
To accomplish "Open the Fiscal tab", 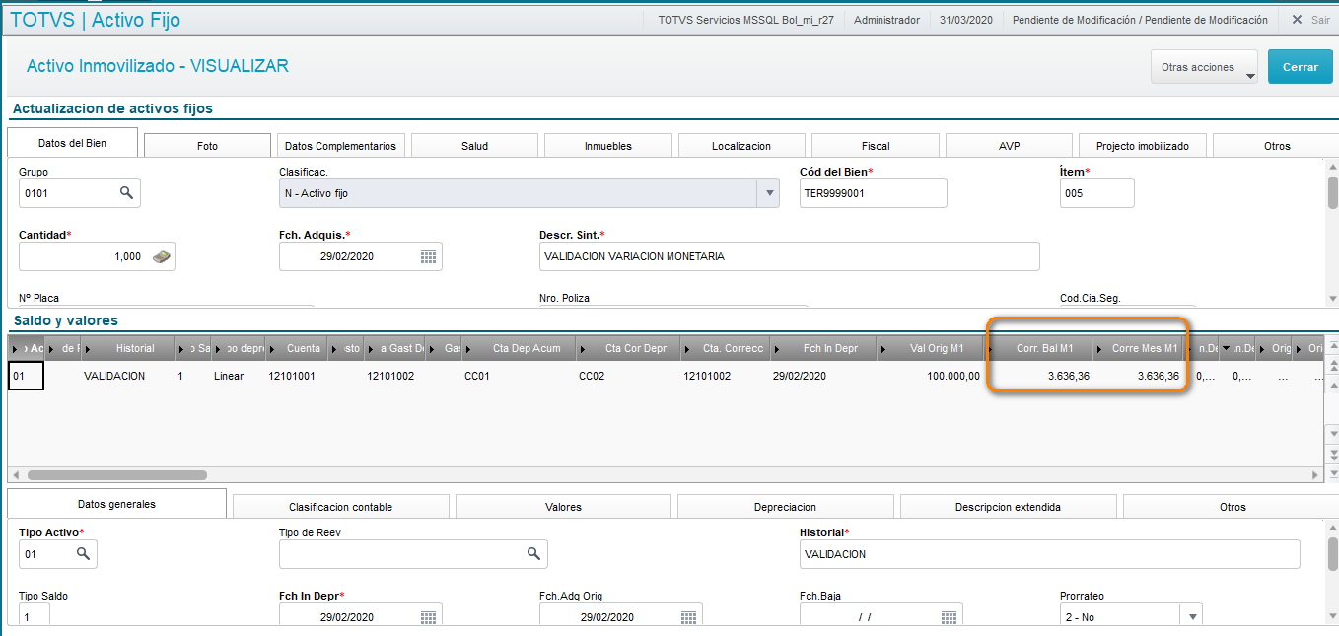I will [x=876, y=146].
